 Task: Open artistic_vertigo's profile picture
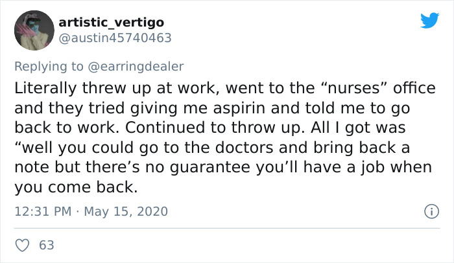click(34, 30)
